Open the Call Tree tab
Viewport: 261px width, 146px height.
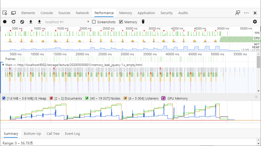tap(53, 133)
